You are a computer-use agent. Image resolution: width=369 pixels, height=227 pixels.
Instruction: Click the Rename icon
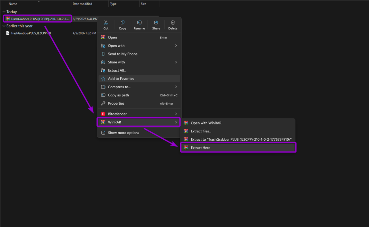pos(139,22)
